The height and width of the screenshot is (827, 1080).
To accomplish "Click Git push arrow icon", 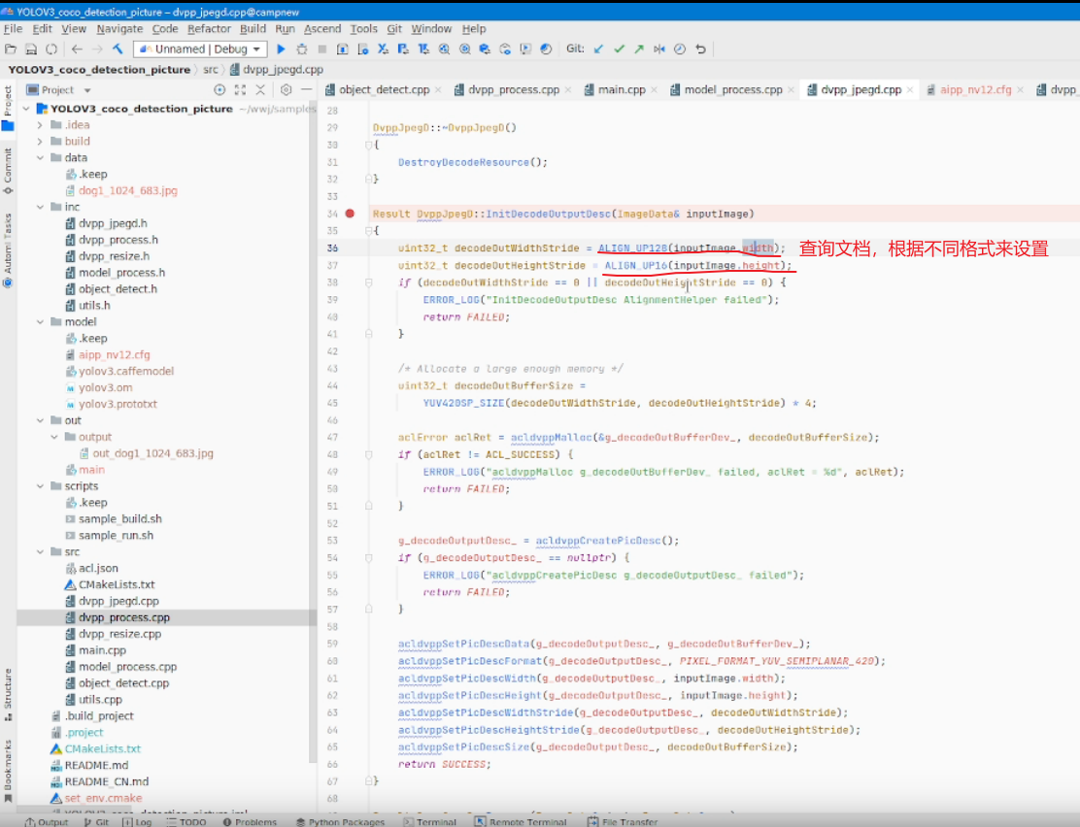I will pos(639,49).
